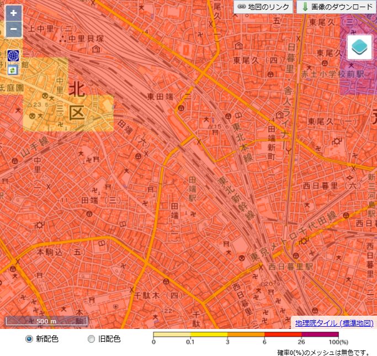Select the 旧配色 radio button
Screen dimensions: 377x356
tap(92, 339)
